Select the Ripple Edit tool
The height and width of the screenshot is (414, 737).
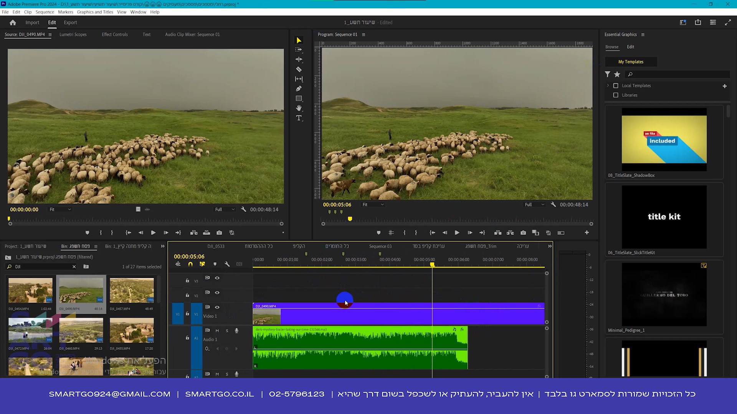[299, 59]
